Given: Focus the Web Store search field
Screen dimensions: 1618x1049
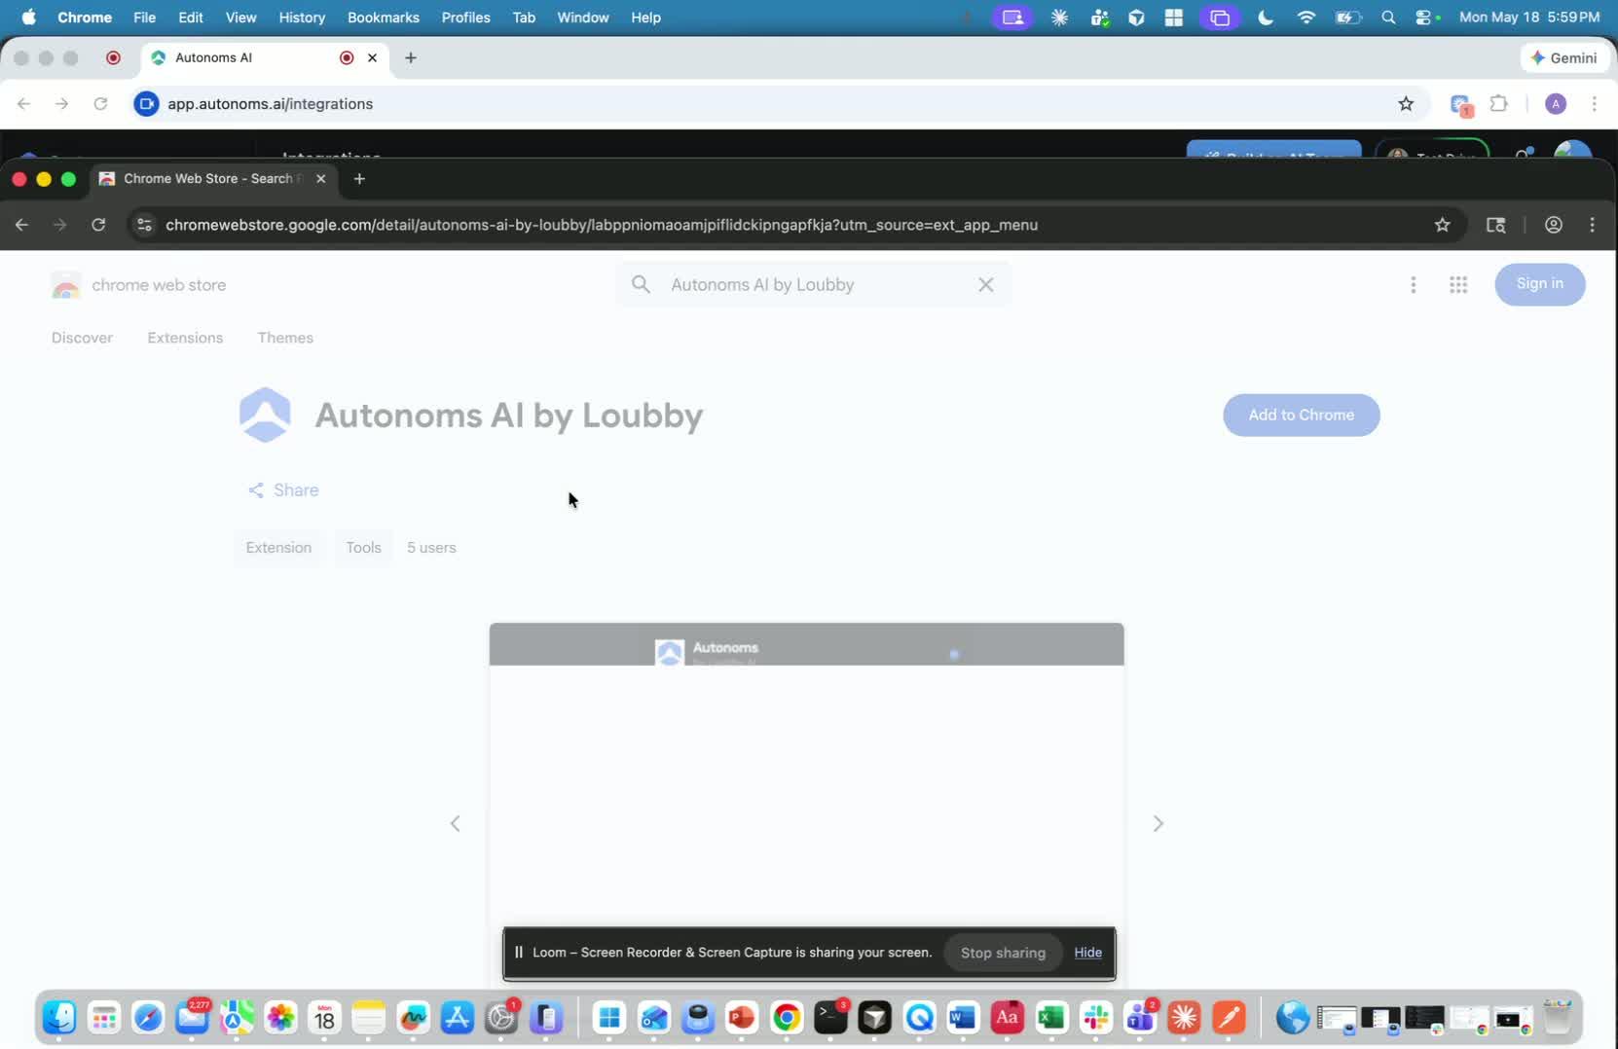Looking at the screenshot, I should pos(813,285).
